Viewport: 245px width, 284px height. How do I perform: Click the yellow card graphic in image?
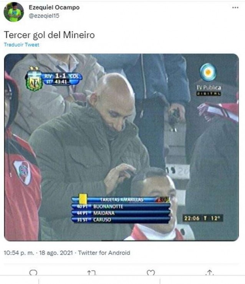pyautogui.click(x=83, y=199)
